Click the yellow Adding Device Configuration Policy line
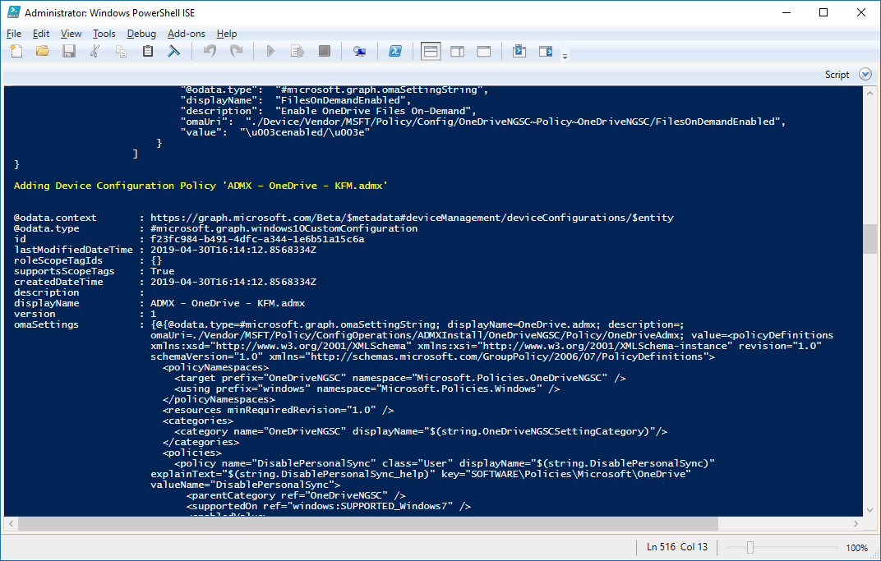Viewport: 881px width, 561px height. pos(201,186)
